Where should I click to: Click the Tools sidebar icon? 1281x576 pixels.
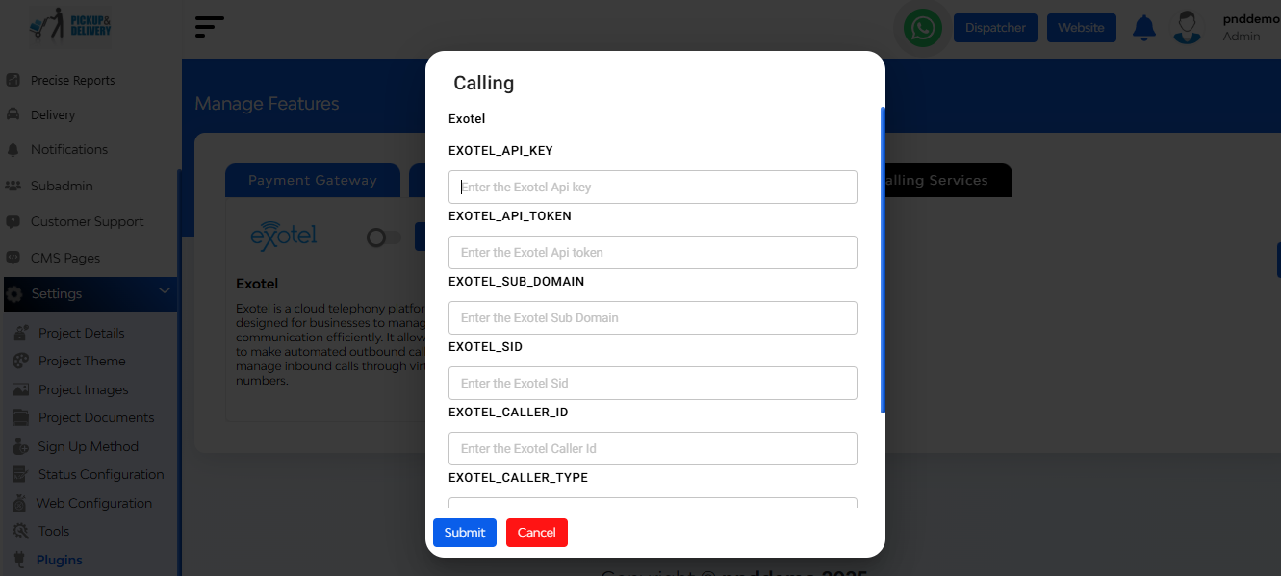(20, 531)
